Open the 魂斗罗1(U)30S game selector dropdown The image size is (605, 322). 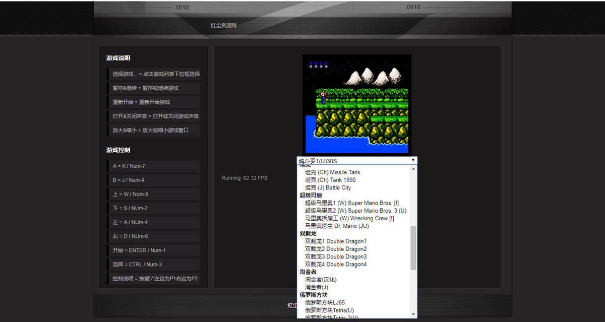click(x=357, y=161)
